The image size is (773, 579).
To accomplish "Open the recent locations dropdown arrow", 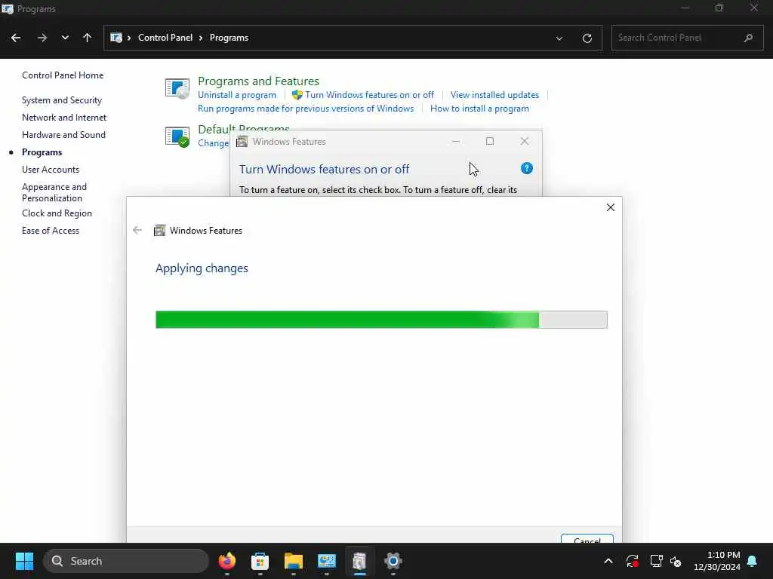I will (65, 38).
